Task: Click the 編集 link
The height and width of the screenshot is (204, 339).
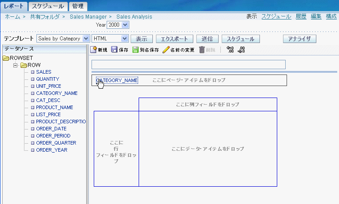Action: pyautogui.click(x=316, y=16)
